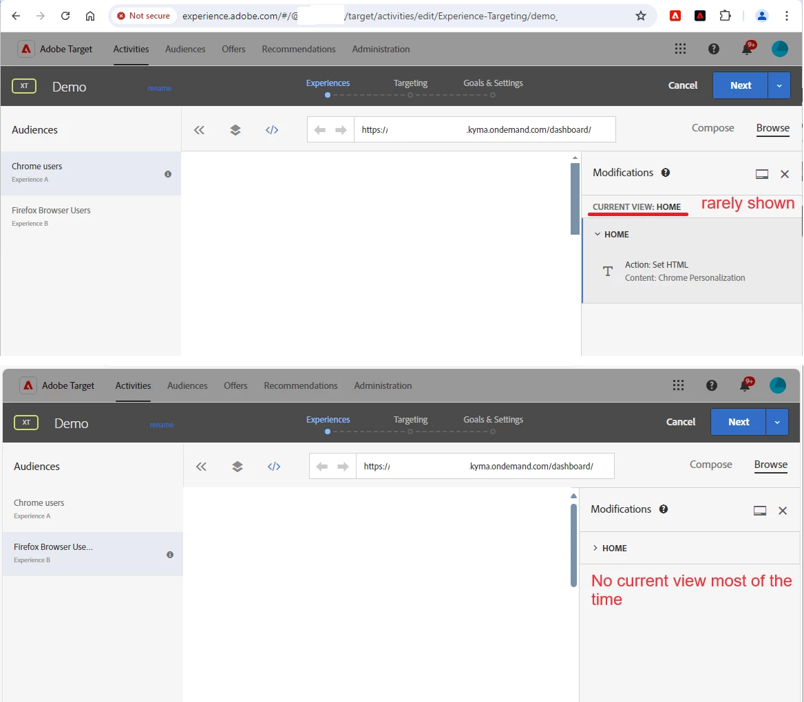This screenshot has width=804, height=702.
Task: Click navigate-back arrow in top window URL bar
Action: (x=320, y=130)
